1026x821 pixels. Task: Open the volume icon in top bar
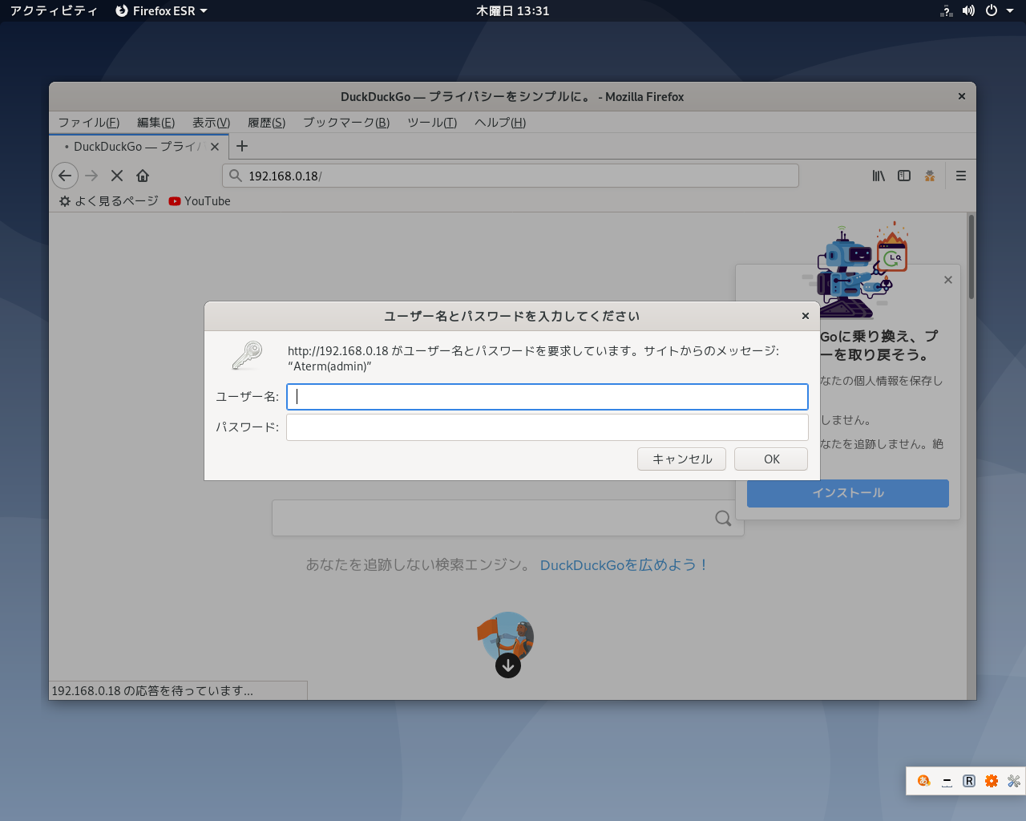coord(968,10)
